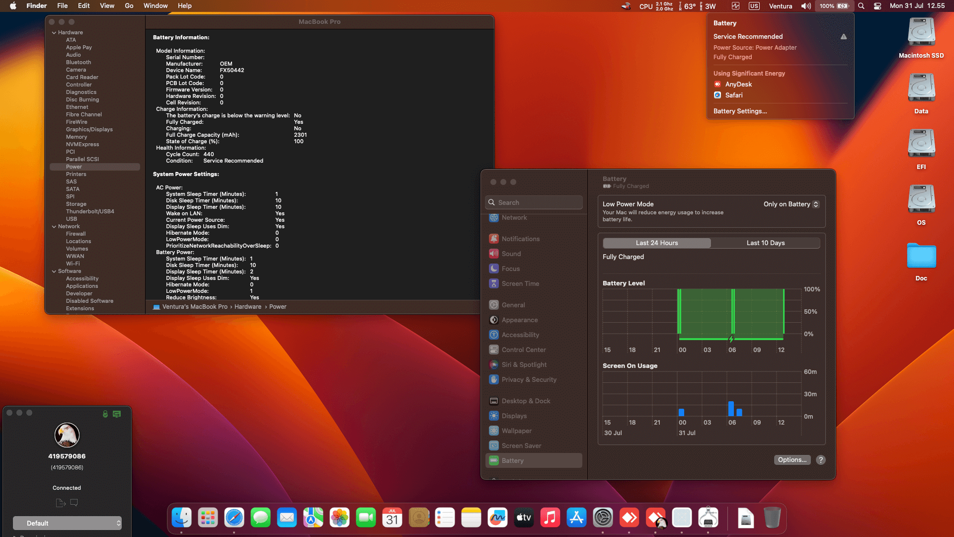Screen dimensions: 954x537
Task: Collapse the Software section in System Information
Action: [x=54, y=271]
